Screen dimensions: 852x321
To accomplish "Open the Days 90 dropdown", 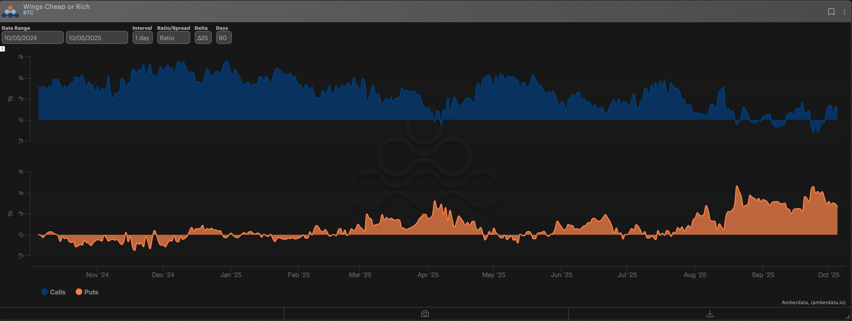I will [x=223, y=38].
